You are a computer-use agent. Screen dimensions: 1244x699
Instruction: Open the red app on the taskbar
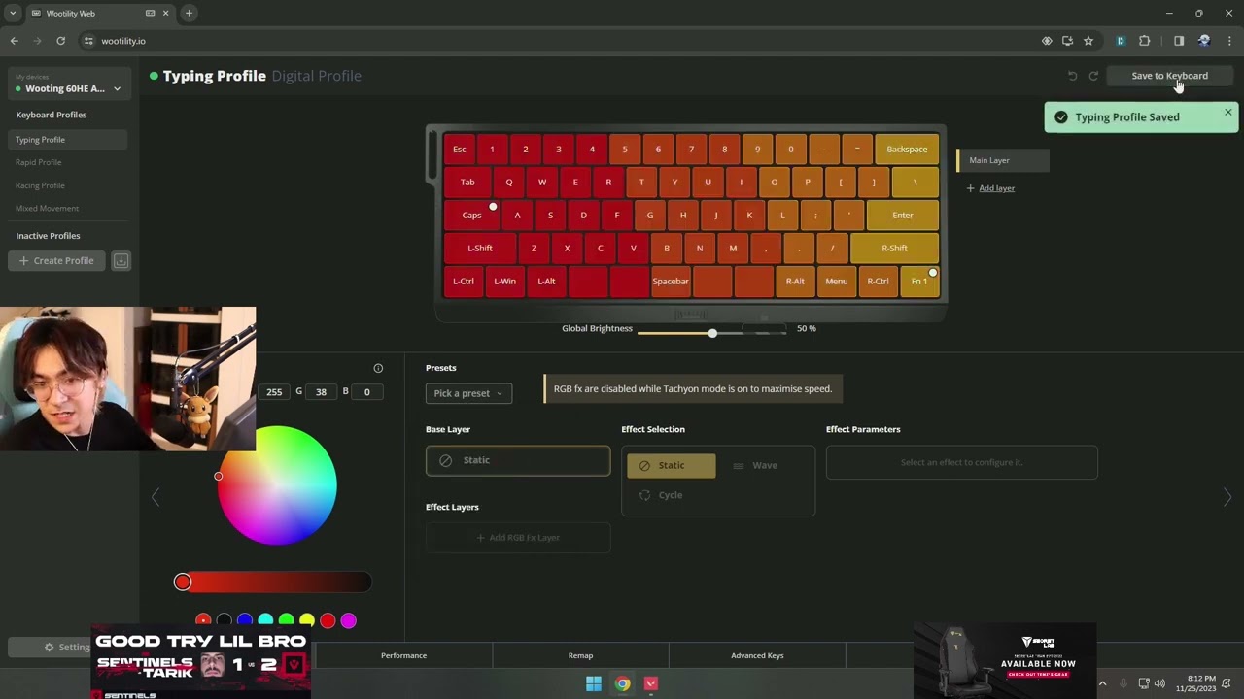[651, 683]
